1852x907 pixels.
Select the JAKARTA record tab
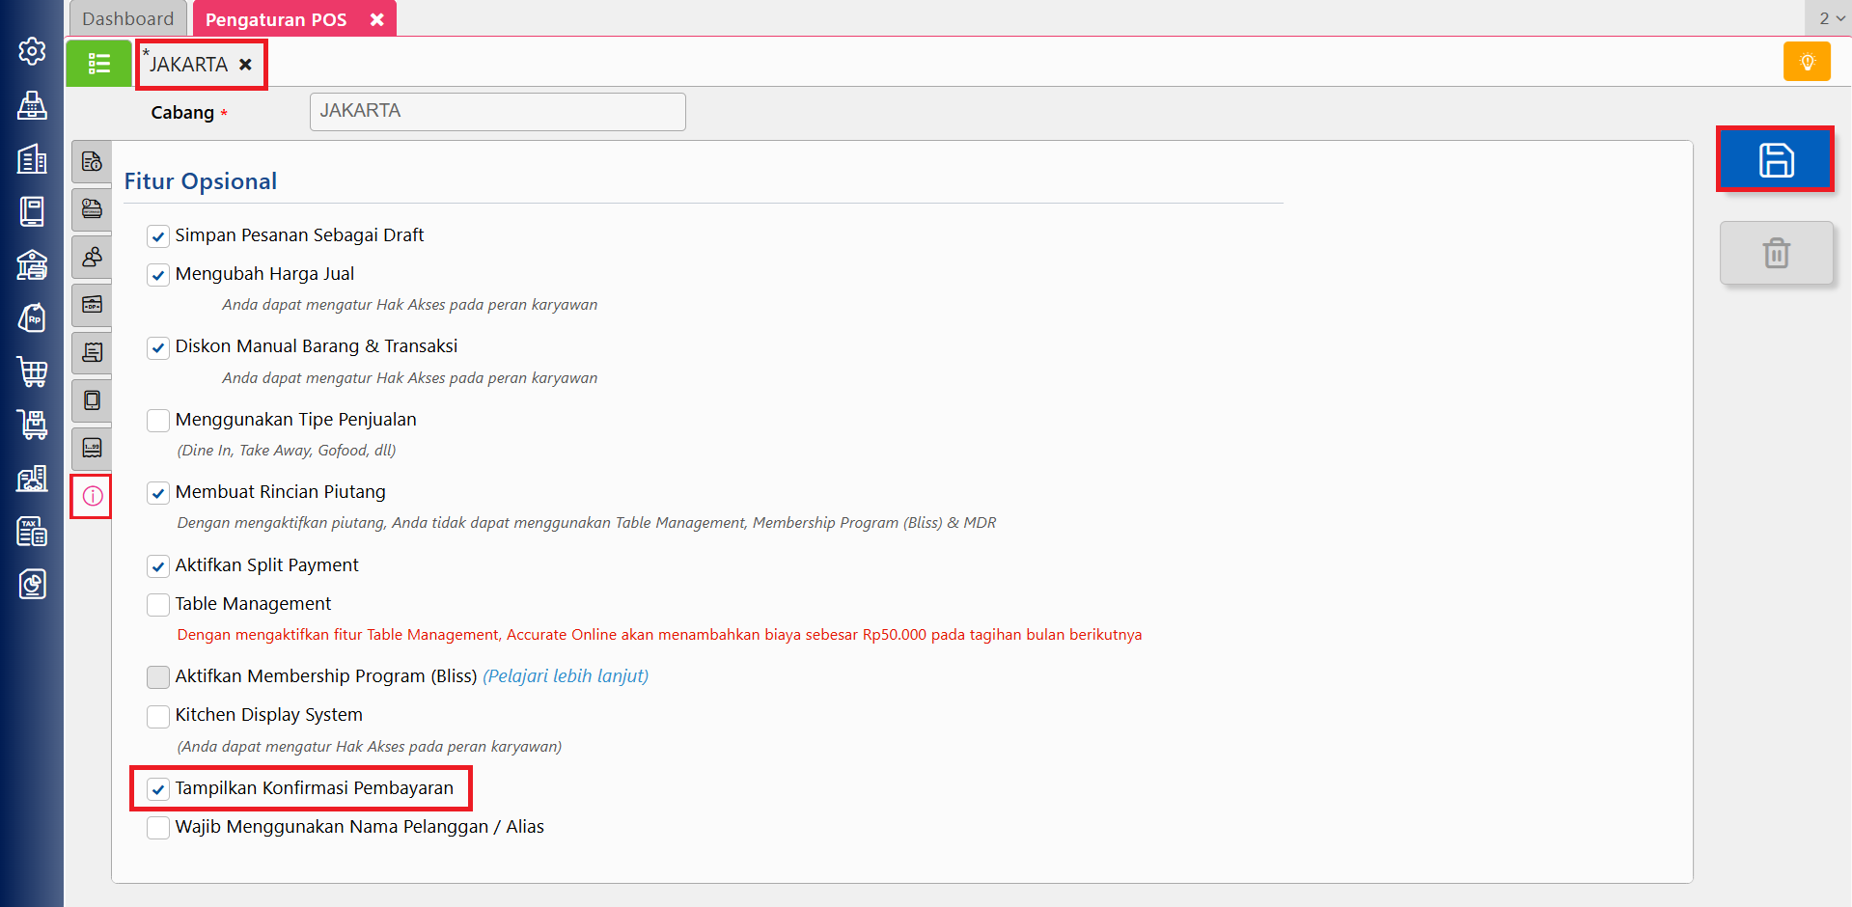click(189, 65)
